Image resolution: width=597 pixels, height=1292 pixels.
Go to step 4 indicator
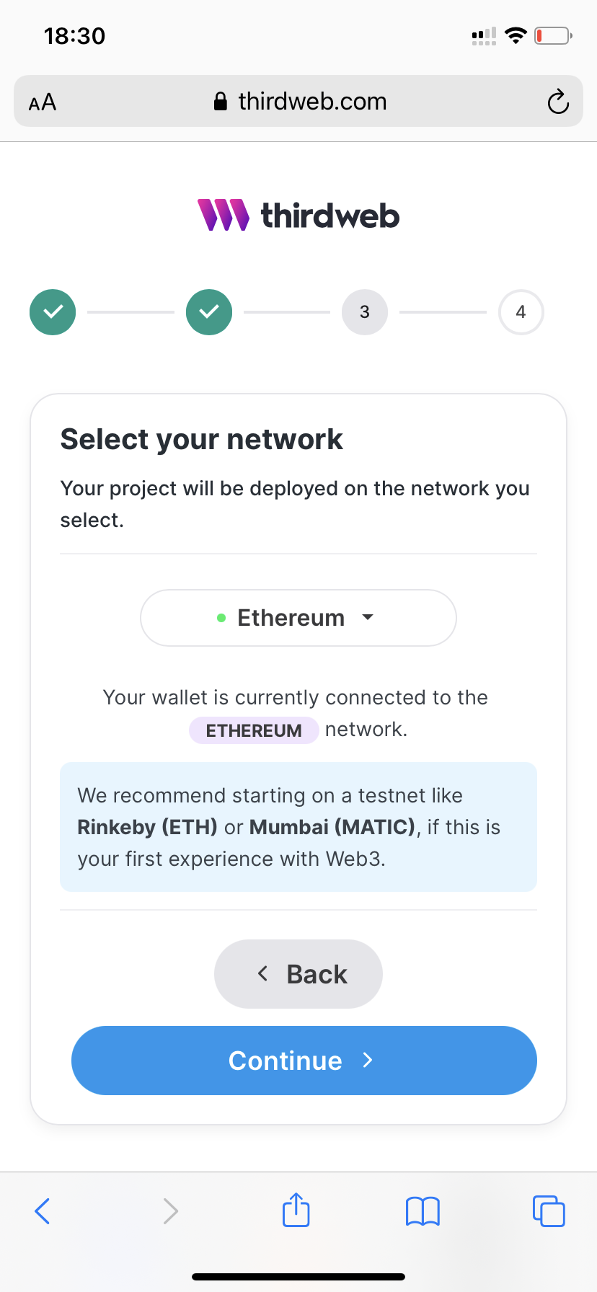point(521,312)
